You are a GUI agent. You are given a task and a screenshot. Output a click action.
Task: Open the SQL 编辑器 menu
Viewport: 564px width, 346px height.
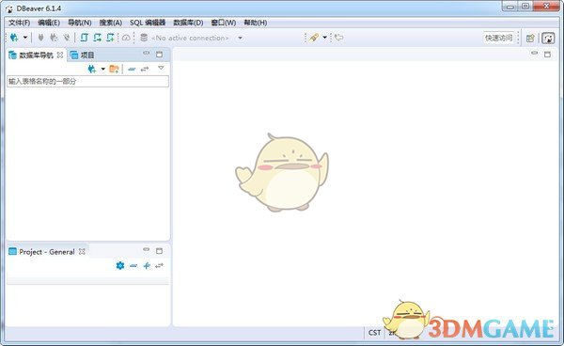pyautogui.click(x=148, y=23)
